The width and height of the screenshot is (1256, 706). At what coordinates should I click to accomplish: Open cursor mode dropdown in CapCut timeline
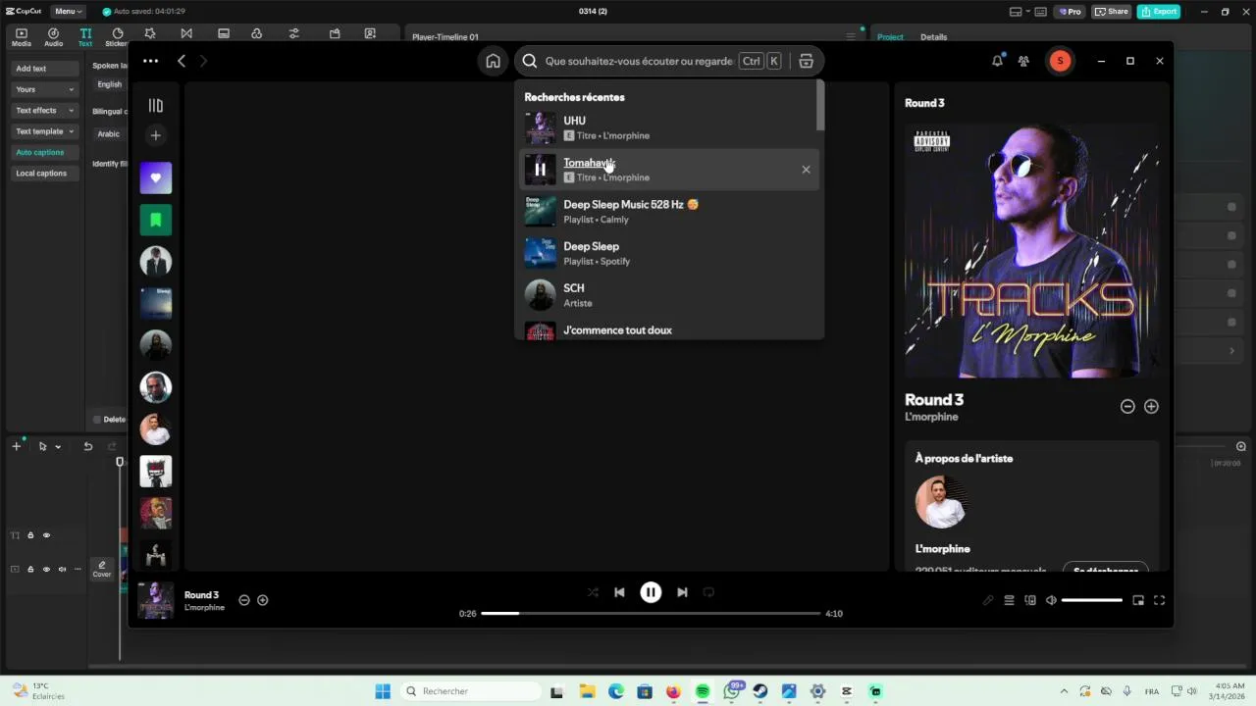point(58,446)
